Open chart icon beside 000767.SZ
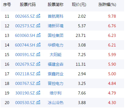 point(38,83)
